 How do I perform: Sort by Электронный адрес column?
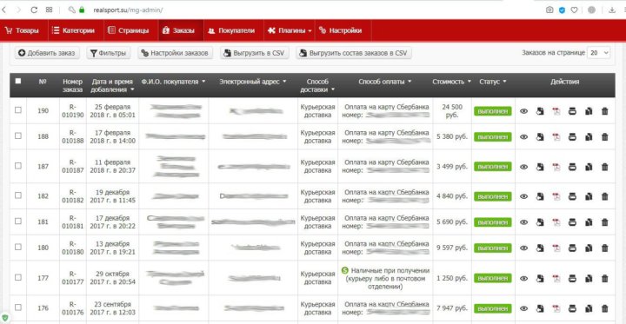point(253,82)
